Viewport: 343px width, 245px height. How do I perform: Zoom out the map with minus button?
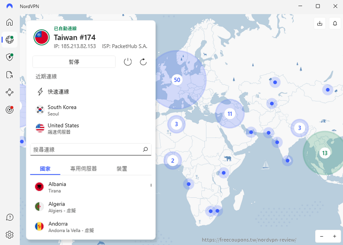pos(322,236)
